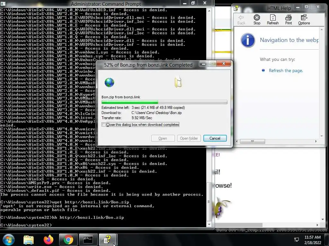329x246 pixels.
Task: Click 'What you can try:' text
Action: coord(277,59)
